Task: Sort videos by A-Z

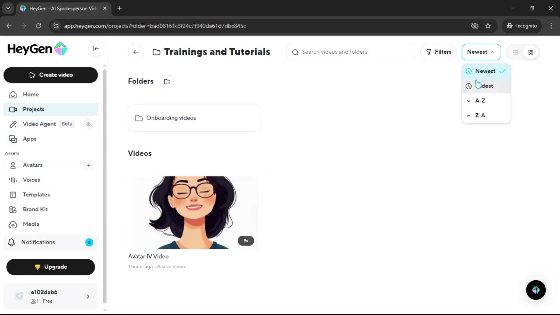Action: pyautogui.click(x=480, y=101)
